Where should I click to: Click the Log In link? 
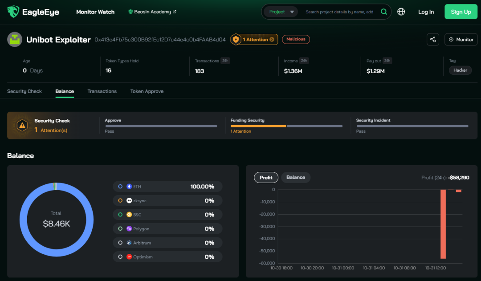(x=426, y=12)
